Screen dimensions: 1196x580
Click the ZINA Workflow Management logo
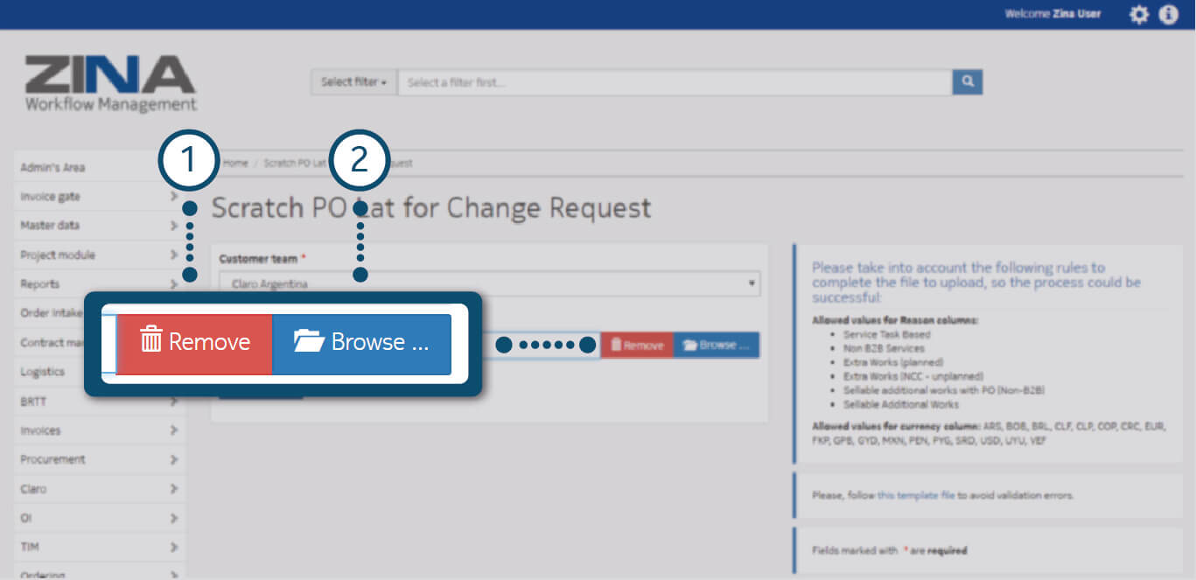[x=110, y=84]
